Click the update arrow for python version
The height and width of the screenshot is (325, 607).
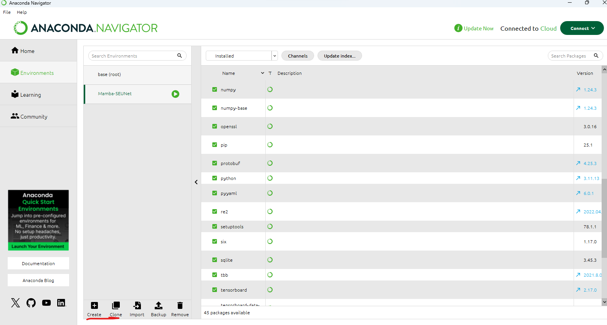tap(578, 178)
